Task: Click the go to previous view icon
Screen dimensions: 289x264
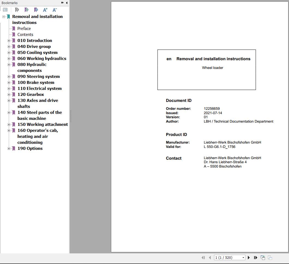Action: (x=263, y=257)
